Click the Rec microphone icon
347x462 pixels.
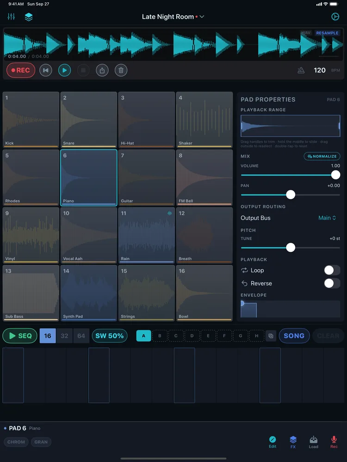click(334, 442)
